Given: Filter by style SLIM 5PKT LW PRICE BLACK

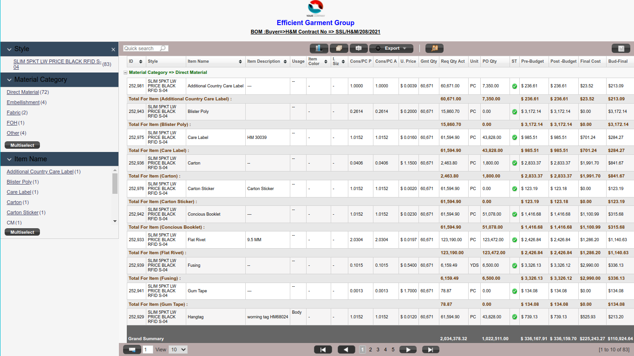Looking at the screenshot, I should tap(57, 64).
